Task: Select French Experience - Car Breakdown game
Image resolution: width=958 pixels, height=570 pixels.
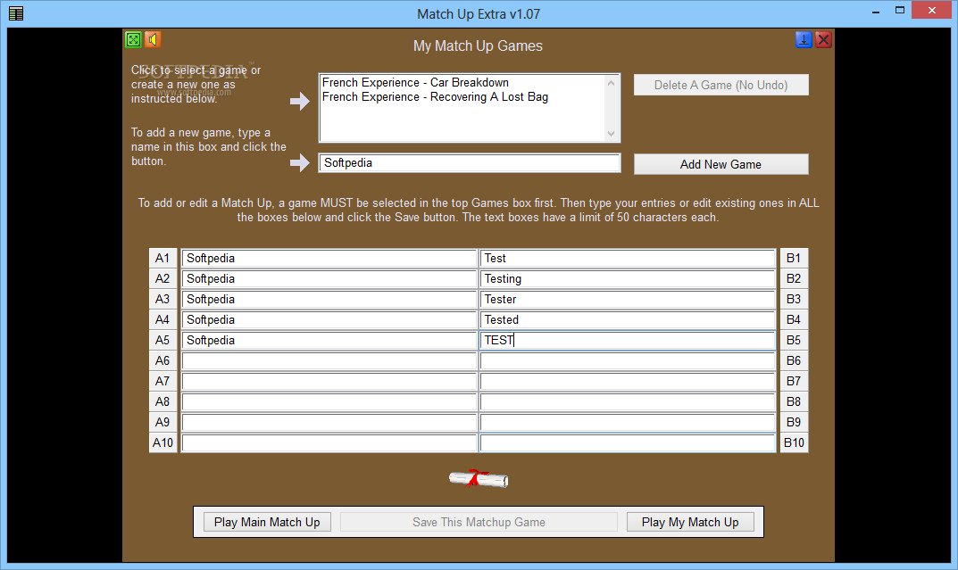Action: click(x=415, y=82)
